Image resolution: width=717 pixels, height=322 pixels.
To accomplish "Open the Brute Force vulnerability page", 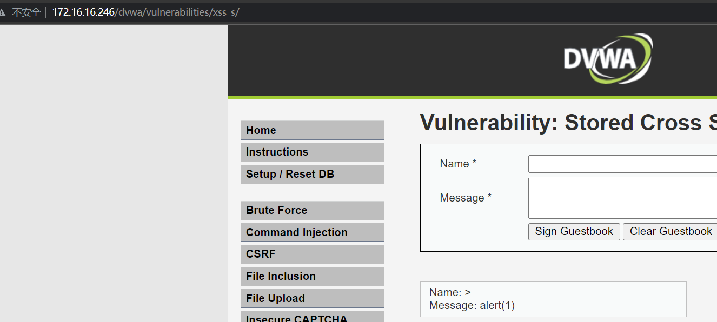I will click(313, 211).
